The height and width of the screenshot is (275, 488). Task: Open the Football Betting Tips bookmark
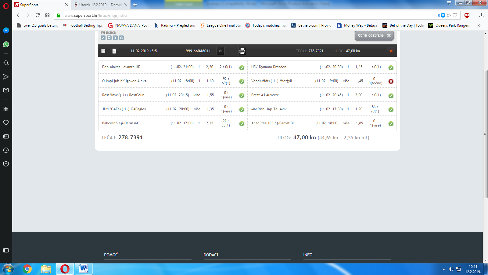[x=86, y=25]
